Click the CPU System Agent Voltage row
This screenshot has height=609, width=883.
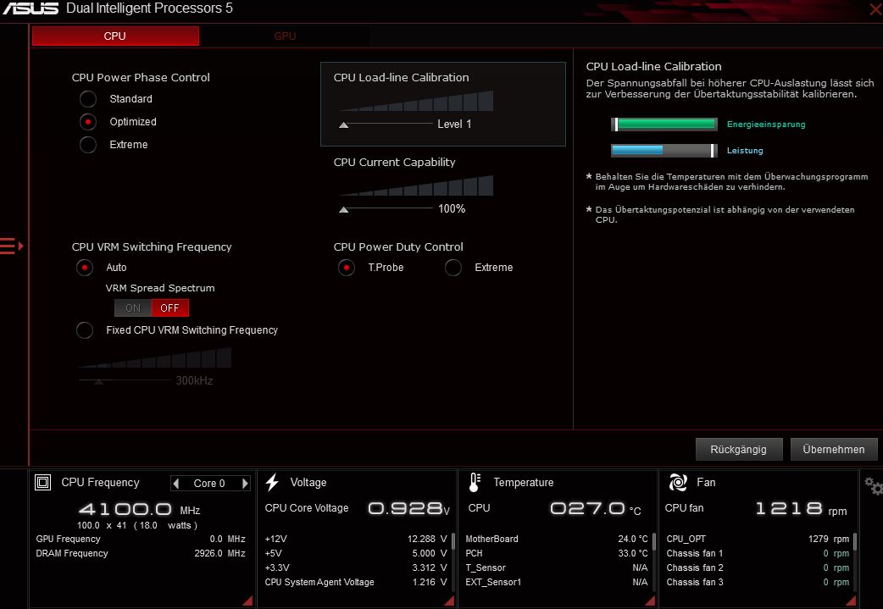point(356,582)
